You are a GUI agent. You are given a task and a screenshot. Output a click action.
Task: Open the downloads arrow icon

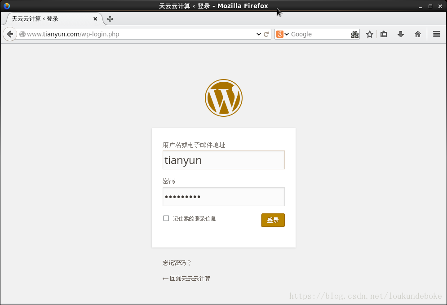[401, 34]
